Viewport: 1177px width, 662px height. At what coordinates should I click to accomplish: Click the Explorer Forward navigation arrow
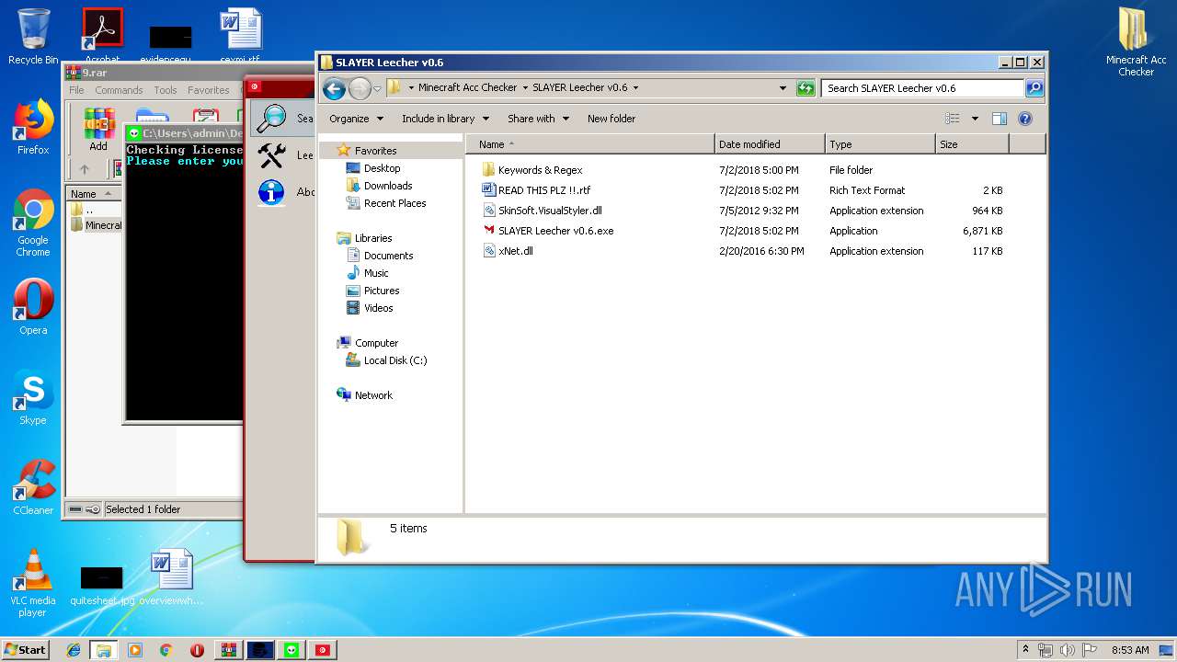click(x=360, y=88)
